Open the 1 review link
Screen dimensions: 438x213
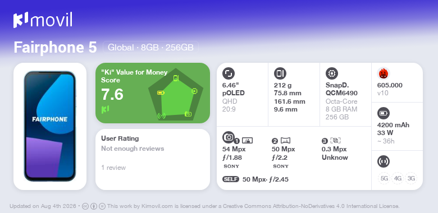click(x=113, y=168)
